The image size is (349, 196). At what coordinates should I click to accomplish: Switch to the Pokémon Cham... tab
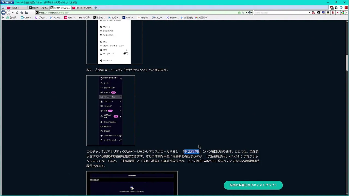(x=82, y=8)
